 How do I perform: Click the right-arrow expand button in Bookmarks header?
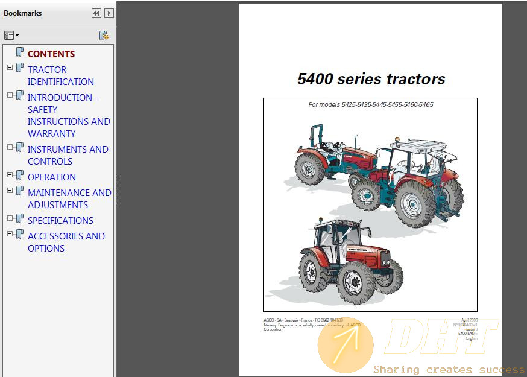click(109, 13)
